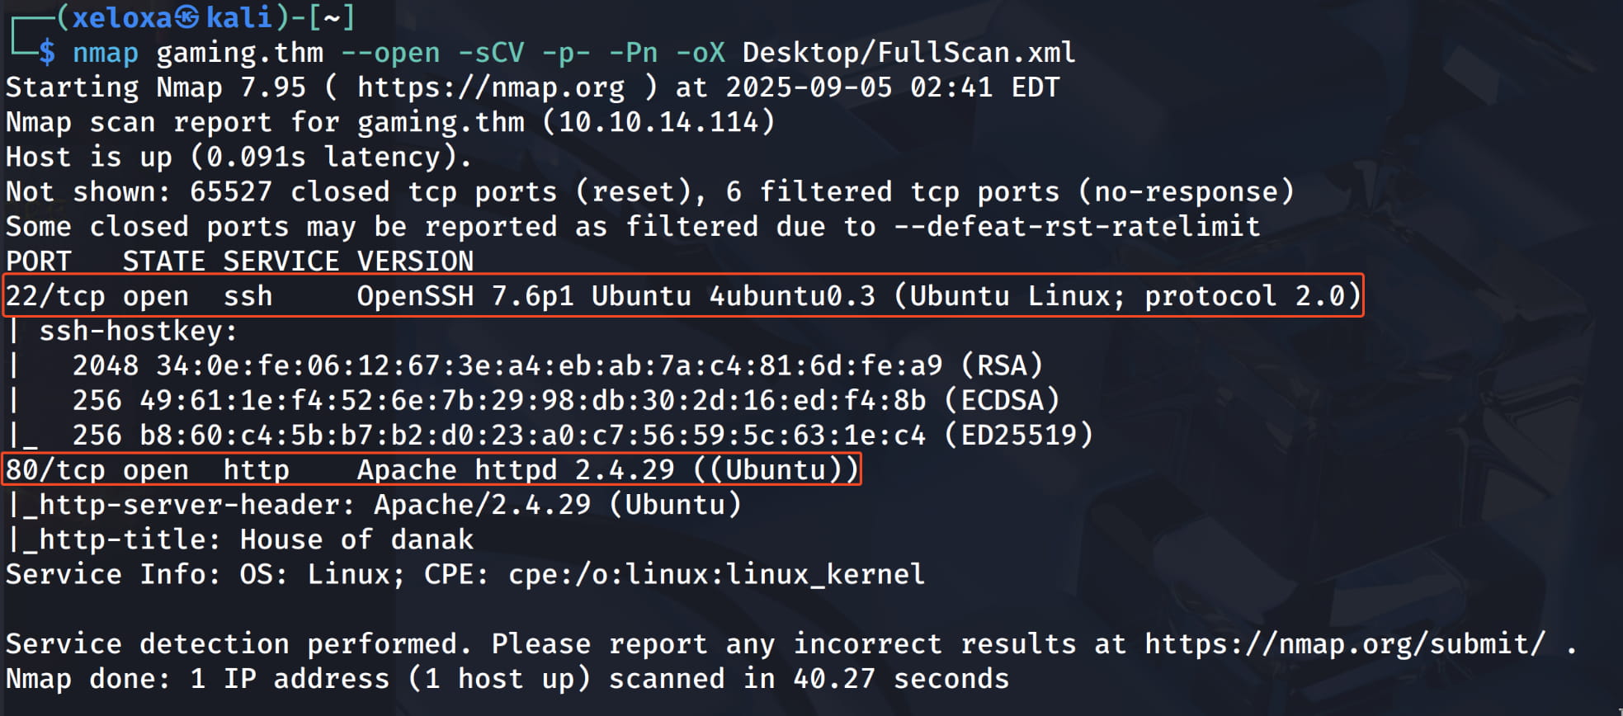The width and height of the screenshot is (1623, 716).
Task: Click the Apache httpd 2.4.29 version text
Action: (516, 470)
